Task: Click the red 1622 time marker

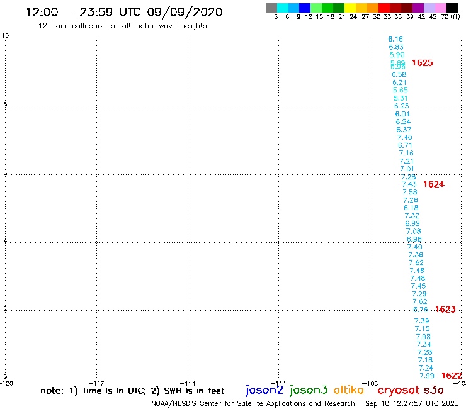Action: [452, 376]
